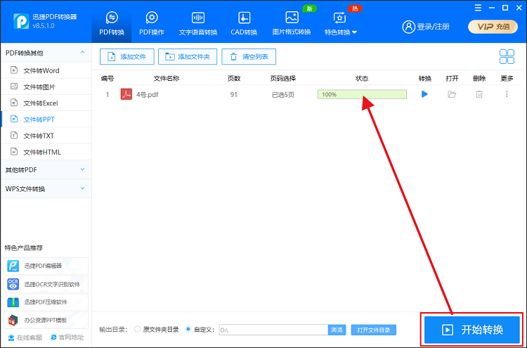Click the 页码选择 column header
The width and height of the screenshot is (527, 348).
[x=283, y=78]
